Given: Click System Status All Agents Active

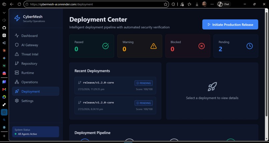Looking at the screenshot, I should (x=36, y=132).
